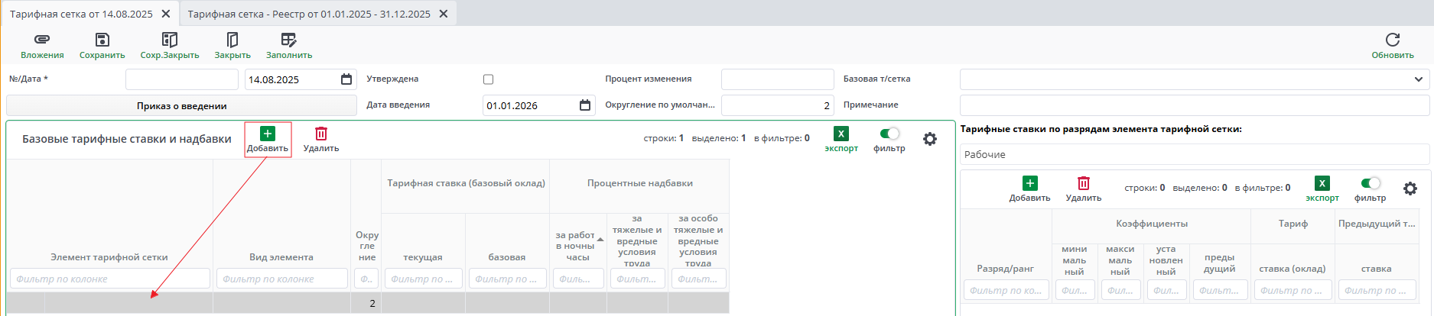The height and width of the screenshot is (316, 1434).
Task: Switch to Тарифная сетка - Реестр tab
Action: [309, 14]
